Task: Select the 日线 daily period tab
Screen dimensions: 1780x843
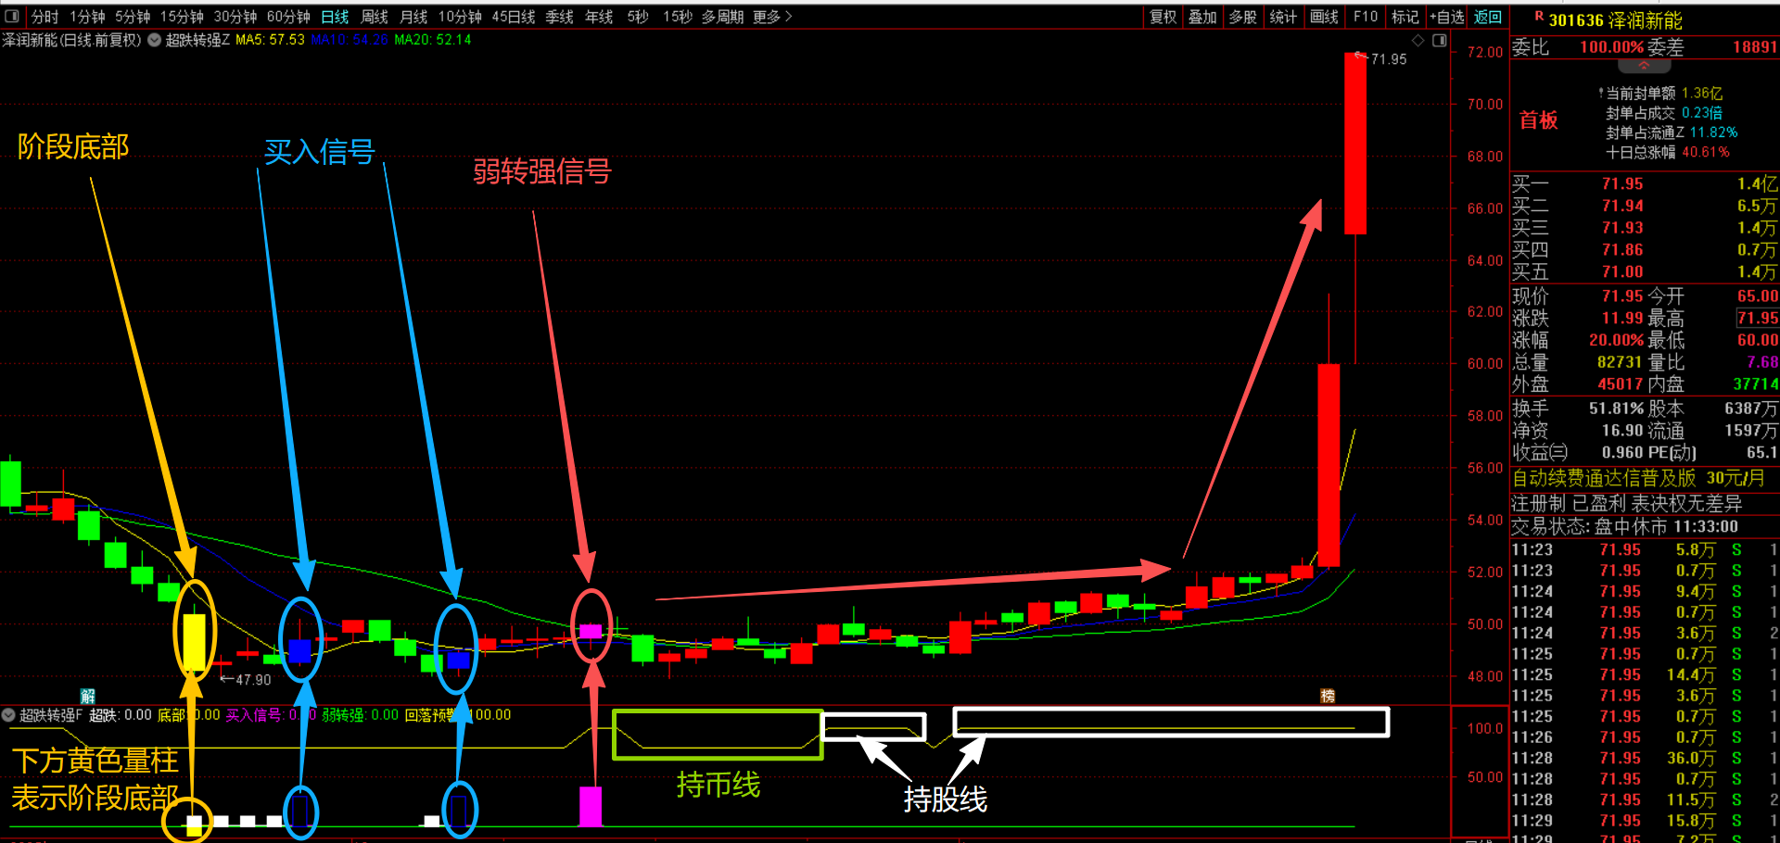Action: tap(335, 17)
